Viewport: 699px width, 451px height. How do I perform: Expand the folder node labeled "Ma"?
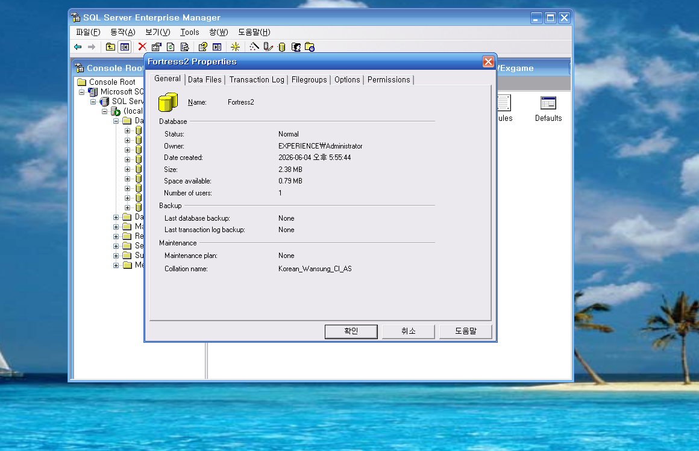coord(116,227)
